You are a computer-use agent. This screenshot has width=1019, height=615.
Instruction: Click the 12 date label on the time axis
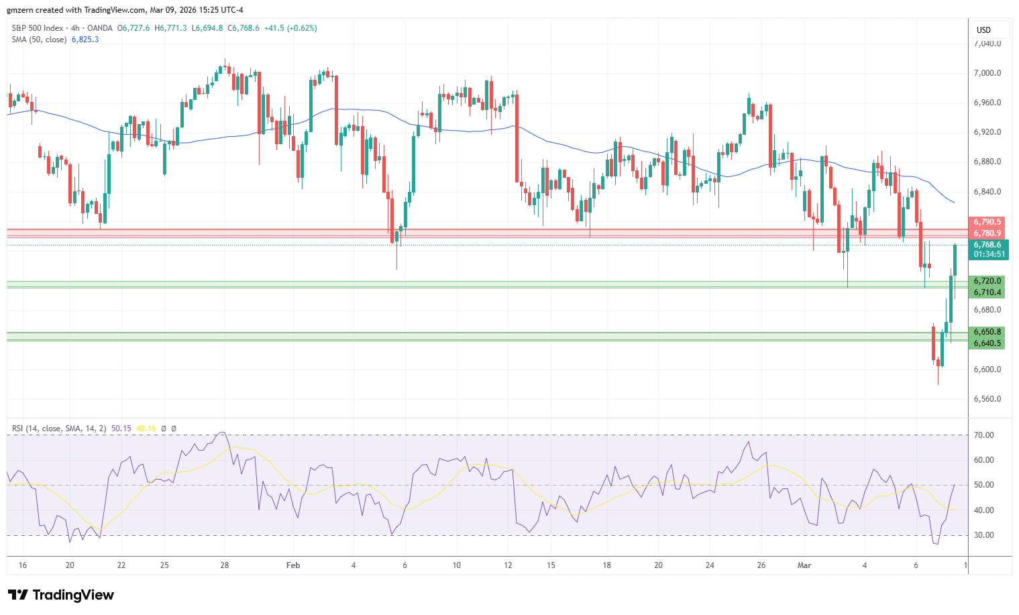[508, 565]
